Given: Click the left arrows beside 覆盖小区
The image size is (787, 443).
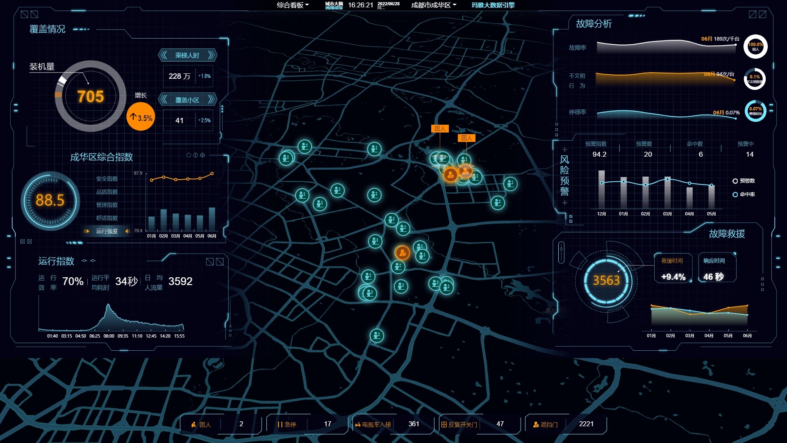Looking at the screenshot, I should point(164,100).
